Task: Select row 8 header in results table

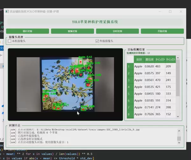Action: click(x=130, y=114)
